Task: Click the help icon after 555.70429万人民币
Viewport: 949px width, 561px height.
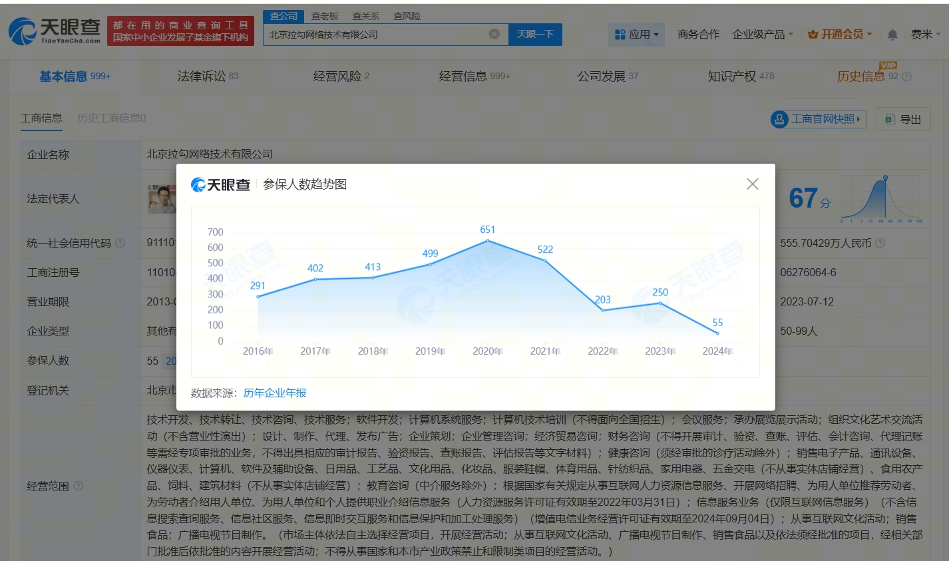Action: [880, 243]
